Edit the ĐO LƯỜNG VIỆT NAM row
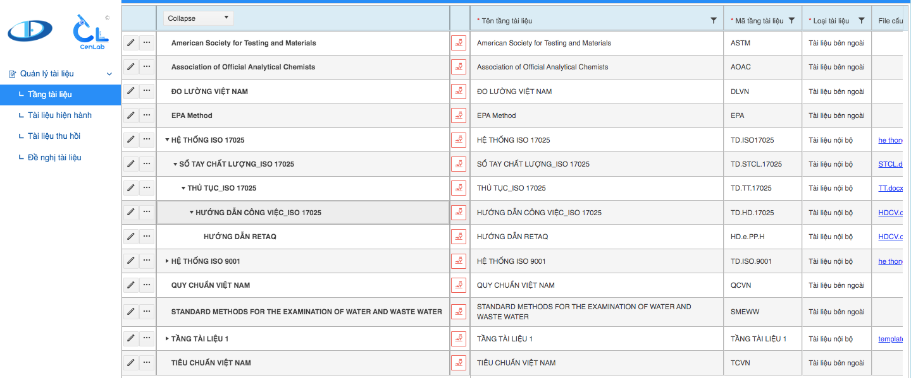This screenshot has height=378, width=911. 131,92
